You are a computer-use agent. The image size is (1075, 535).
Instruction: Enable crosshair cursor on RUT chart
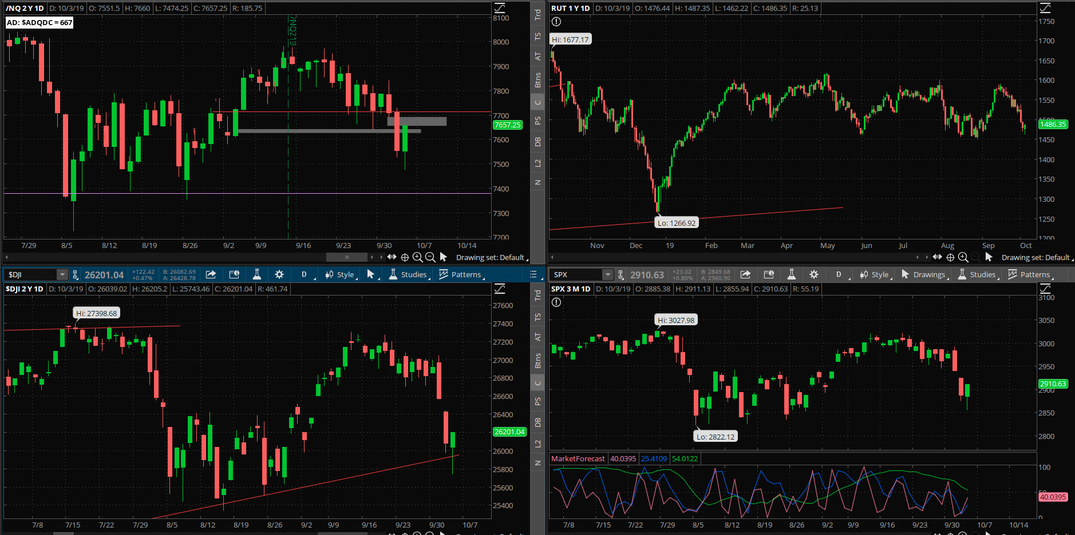coord(950,257)
